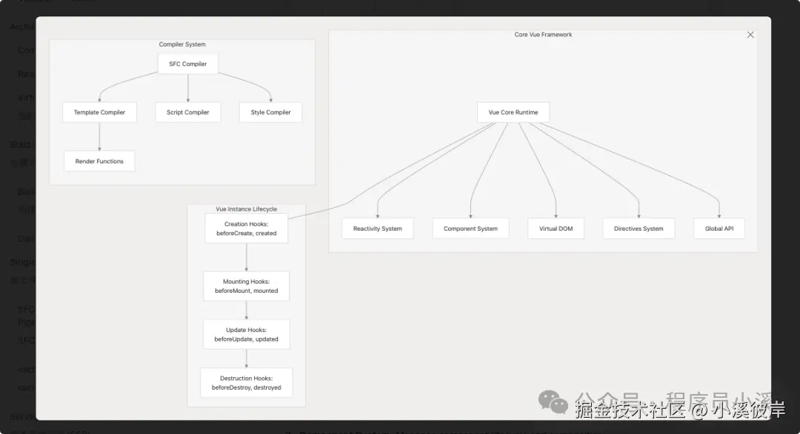Image resolution: width=800 pixels, height=434 pixels.
Task: Select the Global API box
Action: pos(719,228)
